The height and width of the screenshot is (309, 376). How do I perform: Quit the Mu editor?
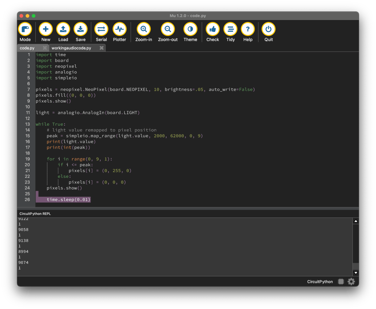[269, 29]
